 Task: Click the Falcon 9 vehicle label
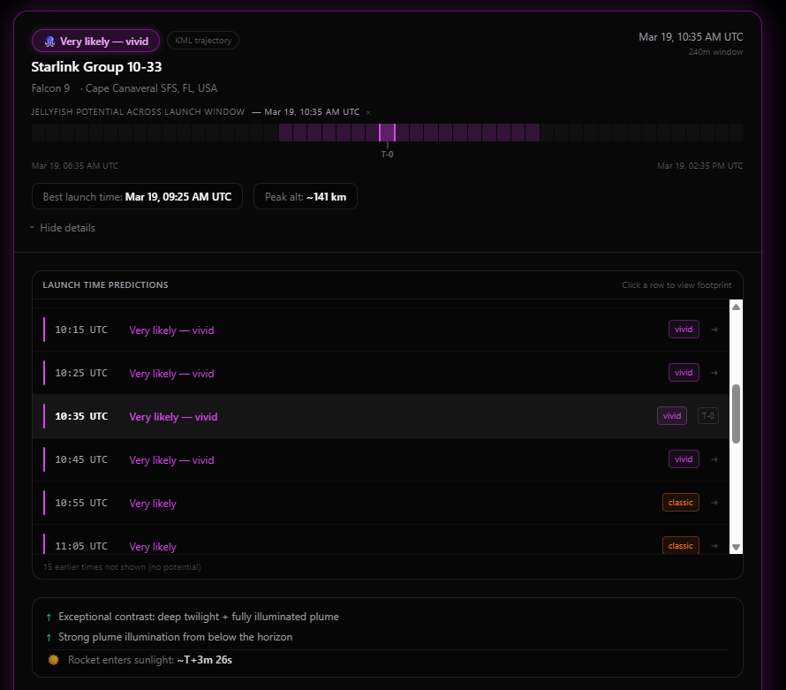[x=50, y=88]
